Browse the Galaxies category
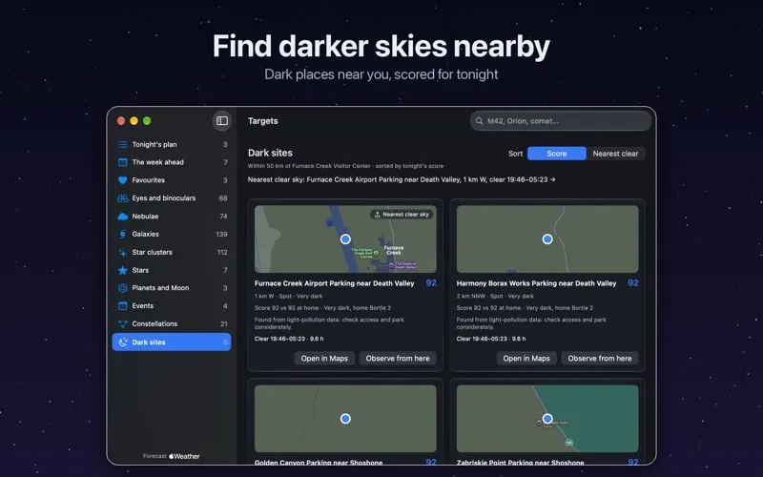The image size is (763, 477). 172,234
